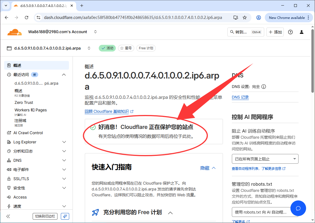Click the sidebar pin icon button
Screen dimensions: 315x223
pos(65,216)
